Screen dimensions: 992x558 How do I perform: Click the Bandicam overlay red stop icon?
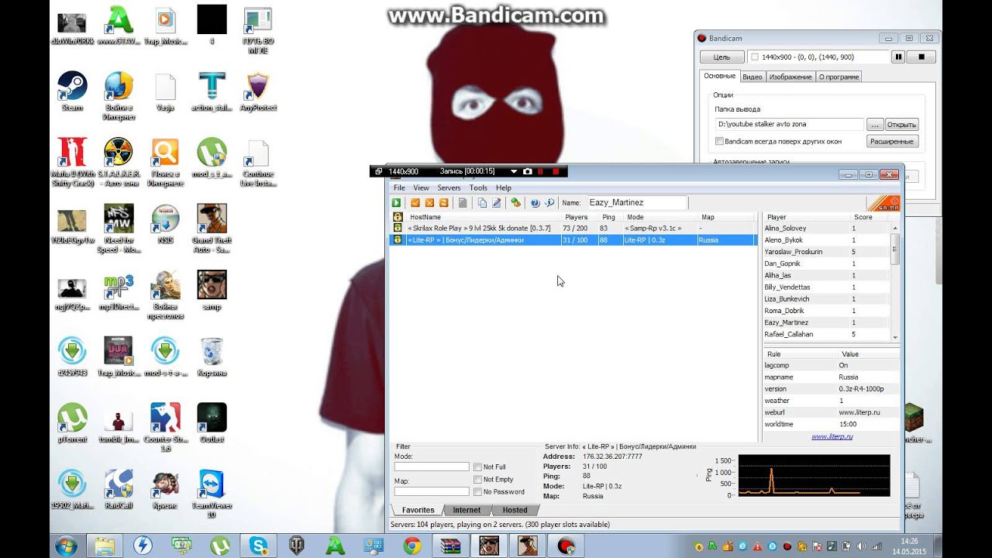pyautogui.click(x=556, y=171)
